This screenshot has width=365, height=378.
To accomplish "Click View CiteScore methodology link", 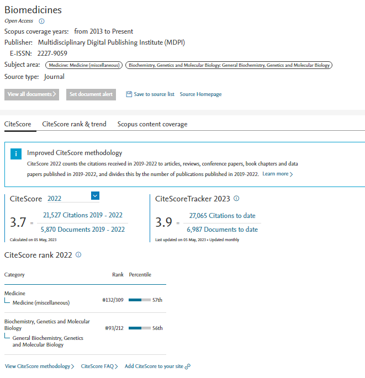I will tap(40, 366).
